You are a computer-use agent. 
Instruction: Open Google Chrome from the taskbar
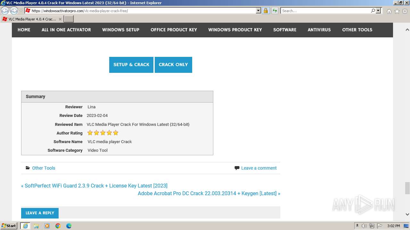[58, 226]
